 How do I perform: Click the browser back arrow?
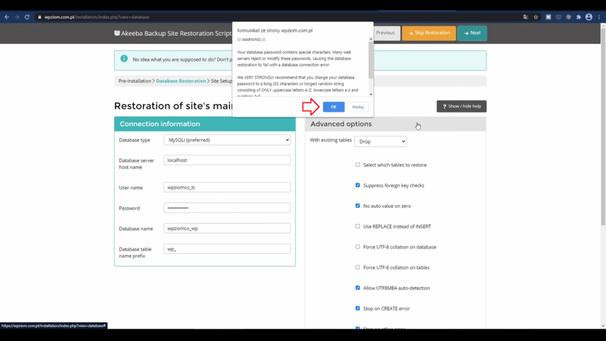[x=7, y=17]
